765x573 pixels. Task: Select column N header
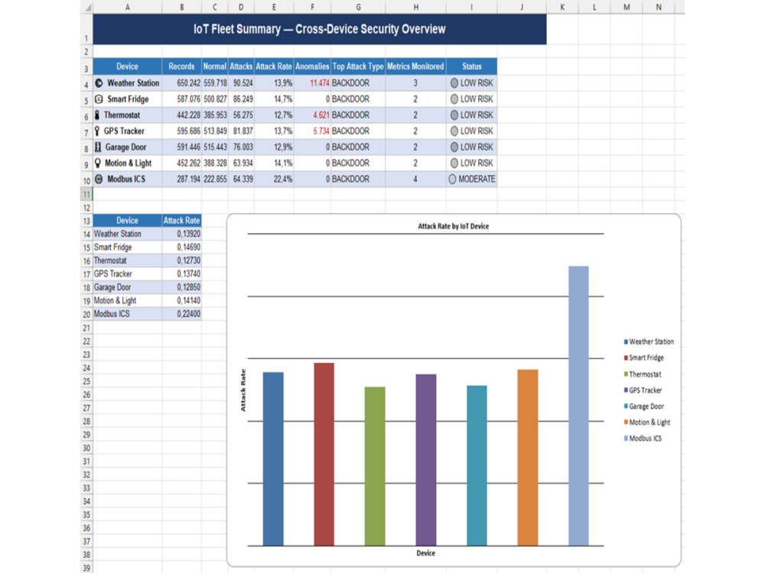click(659, 7)
